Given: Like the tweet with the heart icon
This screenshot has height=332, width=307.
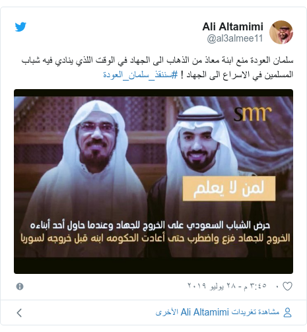Looking at the screenshot, I should [x=287, y=286].
